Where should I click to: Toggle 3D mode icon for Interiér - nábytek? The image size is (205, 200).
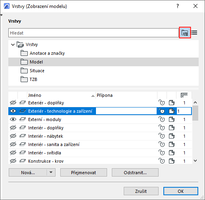[172, 136]
